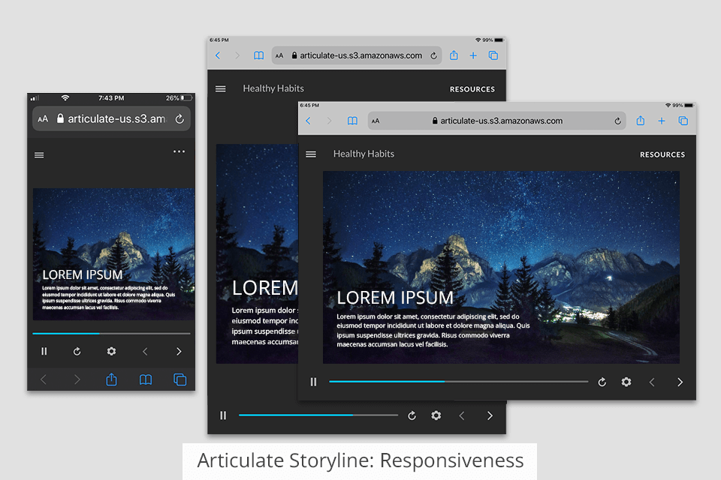This screenshot has height=480, width=721.
Task: Replay slide in phone player
Action: pos(77,352)
